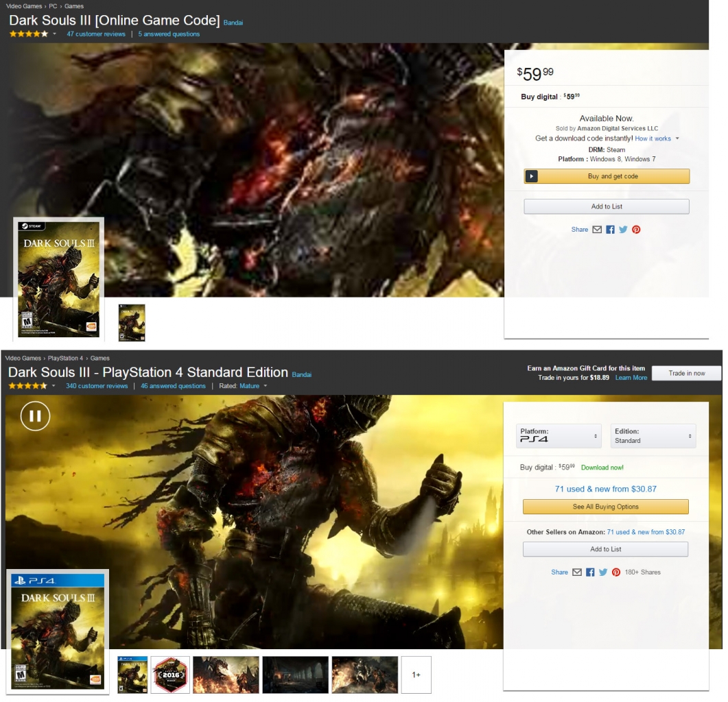
Task: Select the 2016 award badge thumbnail
Action: 170,675
